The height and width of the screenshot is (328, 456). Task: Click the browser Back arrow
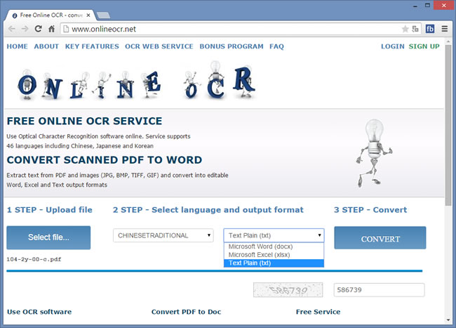12,29
